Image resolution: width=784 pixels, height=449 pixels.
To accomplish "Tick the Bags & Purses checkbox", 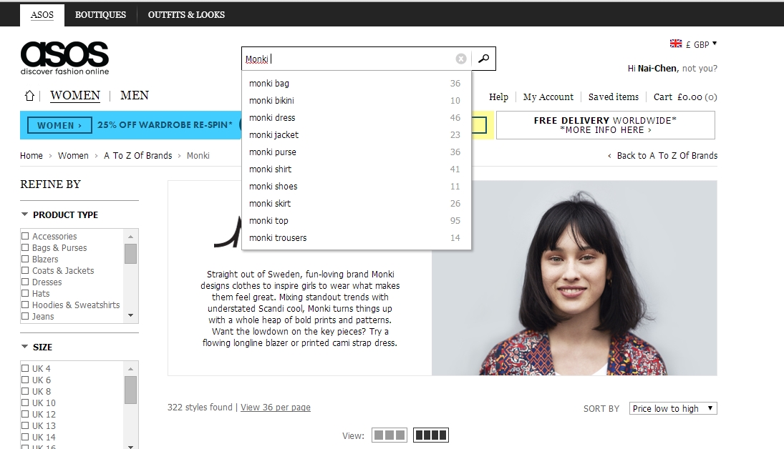I will 25,247.
